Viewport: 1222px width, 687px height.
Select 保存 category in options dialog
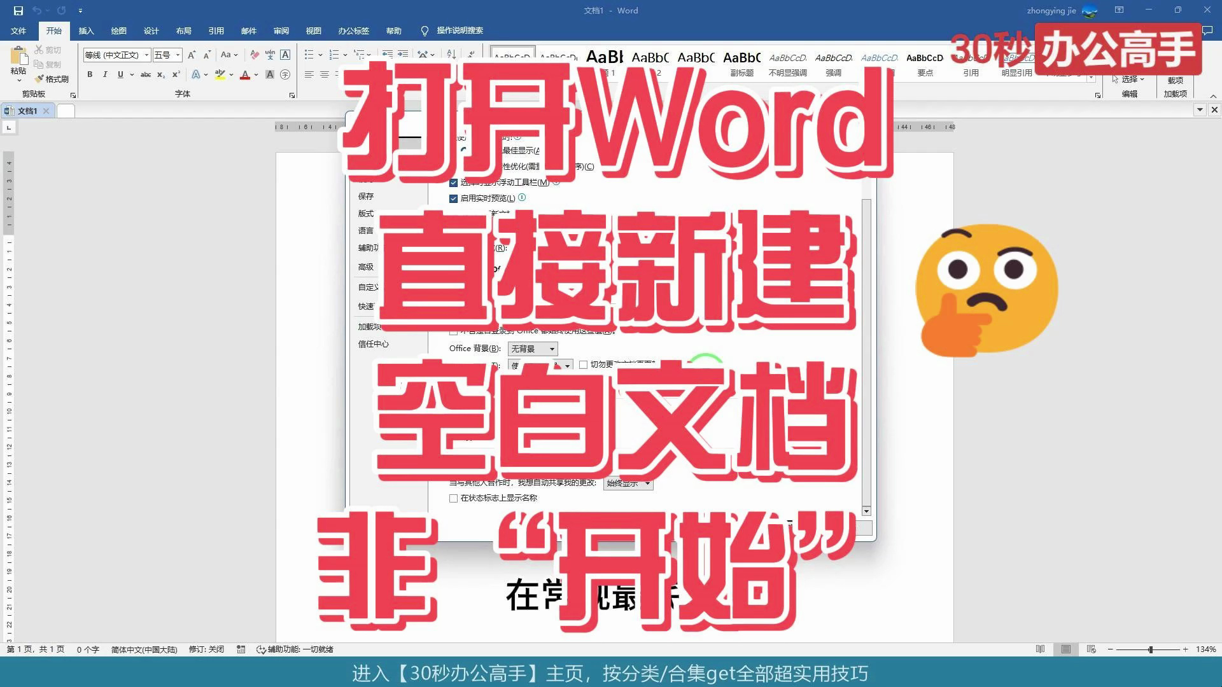pyautogui.click(x=365, y=197)
